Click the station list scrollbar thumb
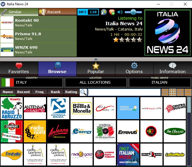Image resolution: width=192 pixels, height=167 pixels. (189, 105)
